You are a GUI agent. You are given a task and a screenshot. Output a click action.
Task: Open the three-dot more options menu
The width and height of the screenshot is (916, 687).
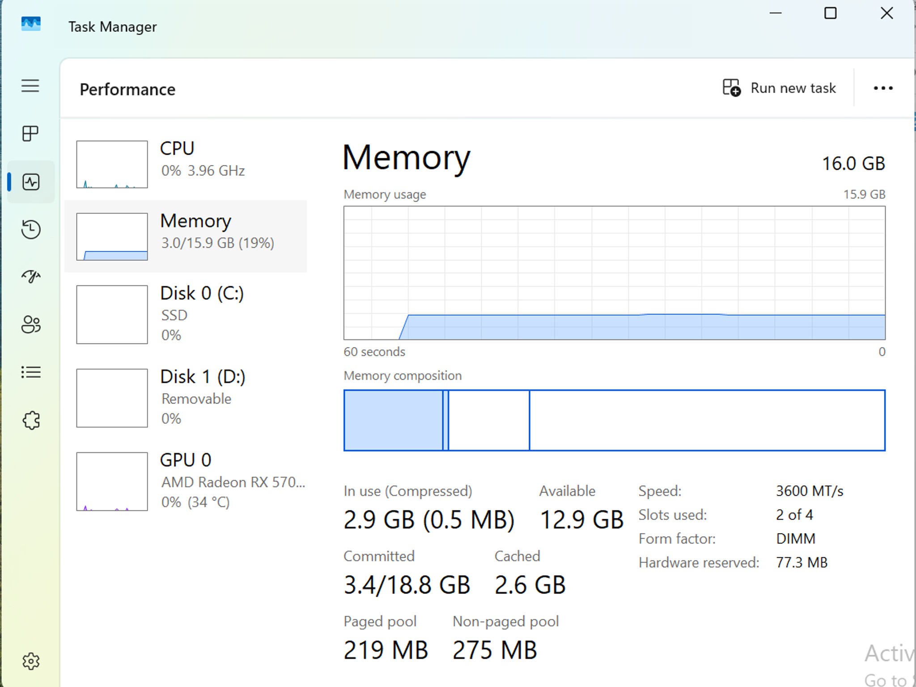point(883,88)
